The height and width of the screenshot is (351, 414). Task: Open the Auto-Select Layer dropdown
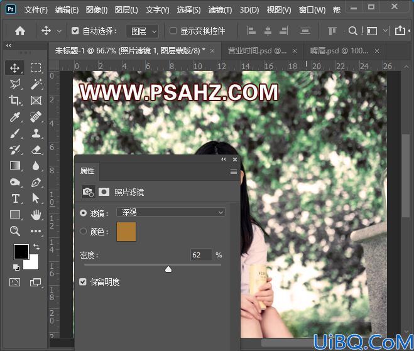[x=143, y=31]
